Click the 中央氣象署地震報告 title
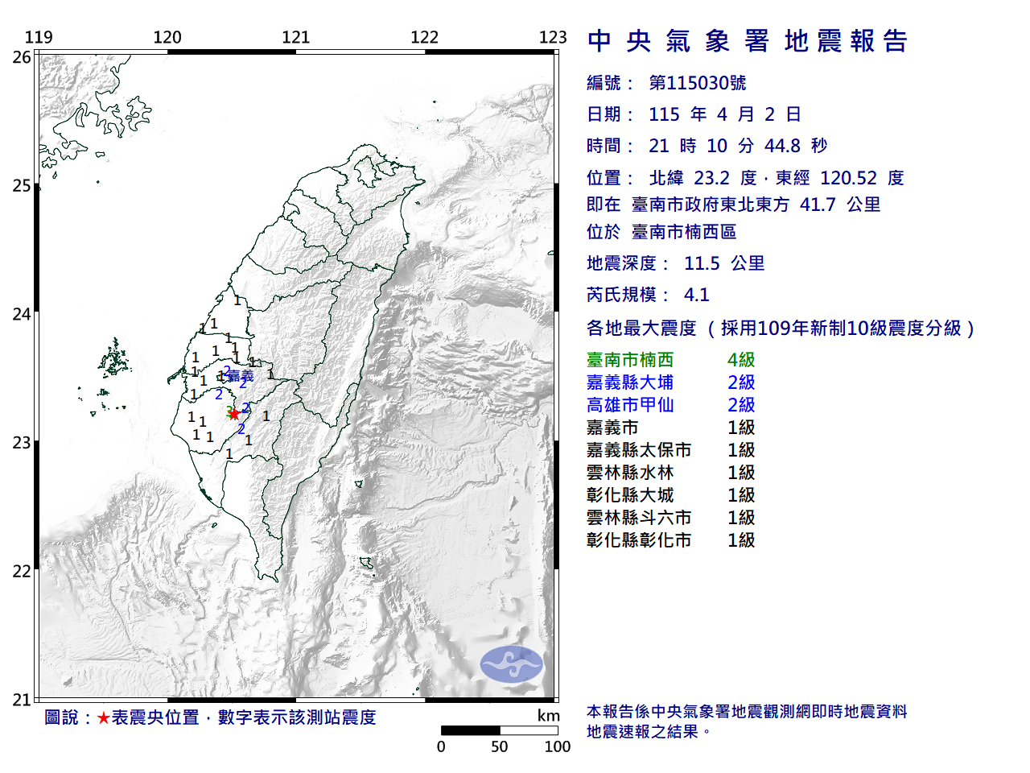 click(x=747, y=40)
